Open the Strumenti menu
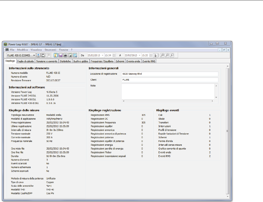Viewport: 263px width, 202px height. (x=51, y=50)
